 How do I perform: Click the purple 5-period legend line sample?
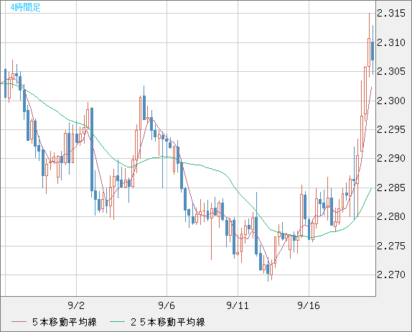tap(19, 322)
